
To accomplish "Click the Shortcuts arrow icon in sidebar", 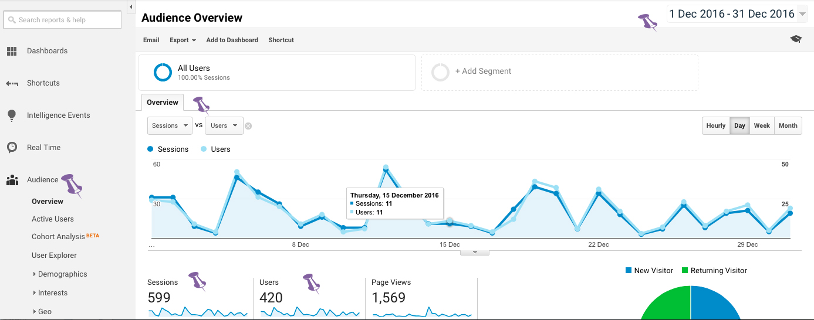I will tap(12, 83).
